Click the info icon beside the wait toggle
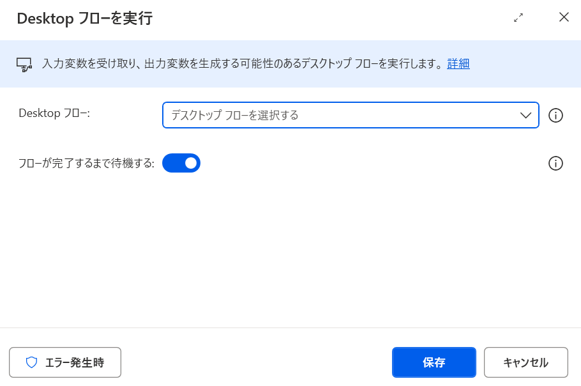This screenshot has height=386, width=581. coord(555,164)
